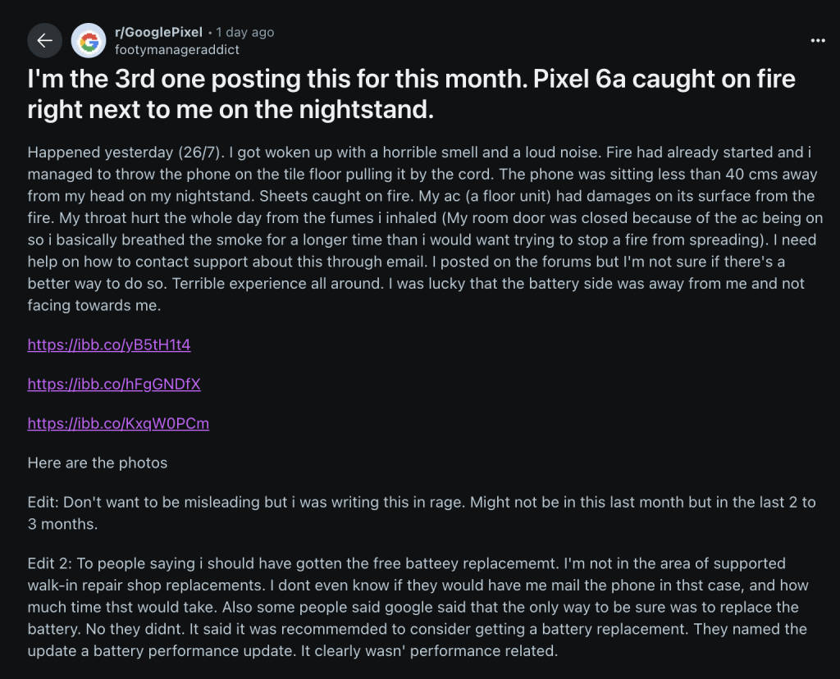Click the "1 day ago" timestamp
This screenshot has width=840, height=679.
pos(244,32)
